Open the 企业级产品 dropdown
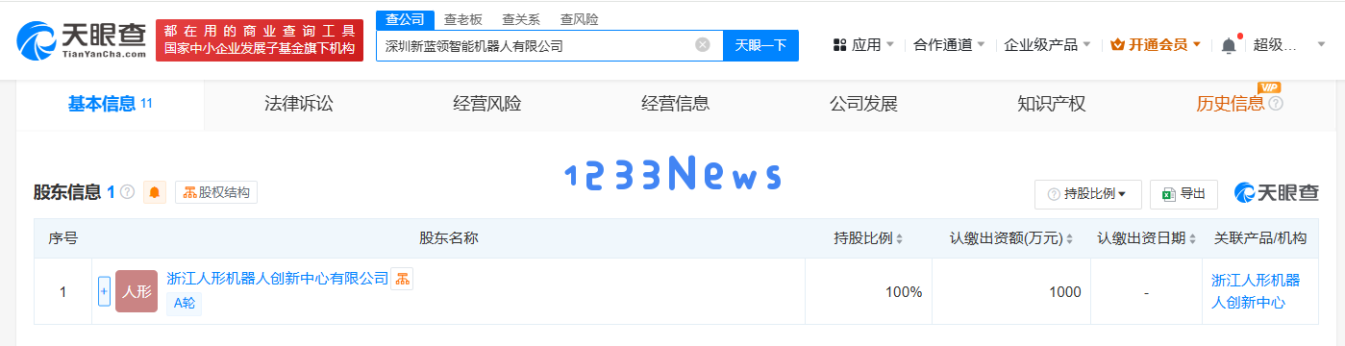The image size is (1345, 346). coord(1047,44)
